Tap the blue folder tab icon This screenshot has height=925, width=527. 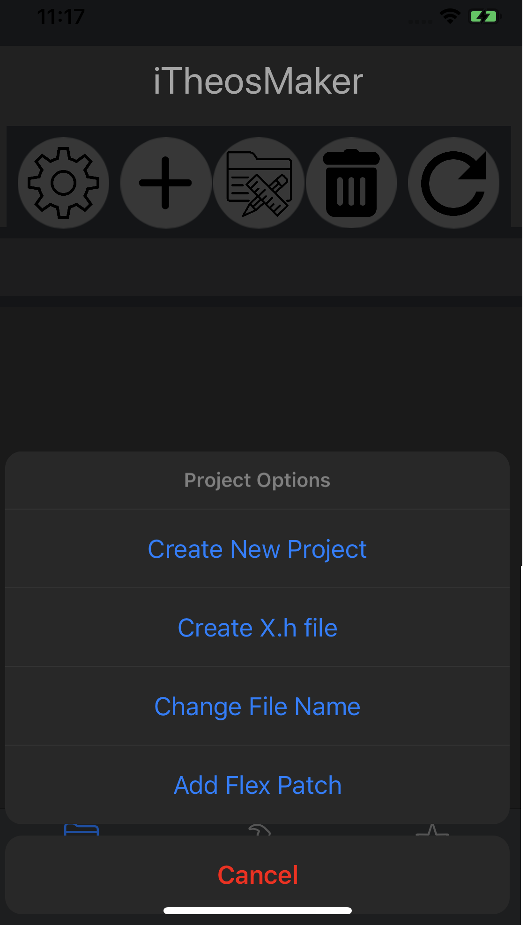(81, 829)
